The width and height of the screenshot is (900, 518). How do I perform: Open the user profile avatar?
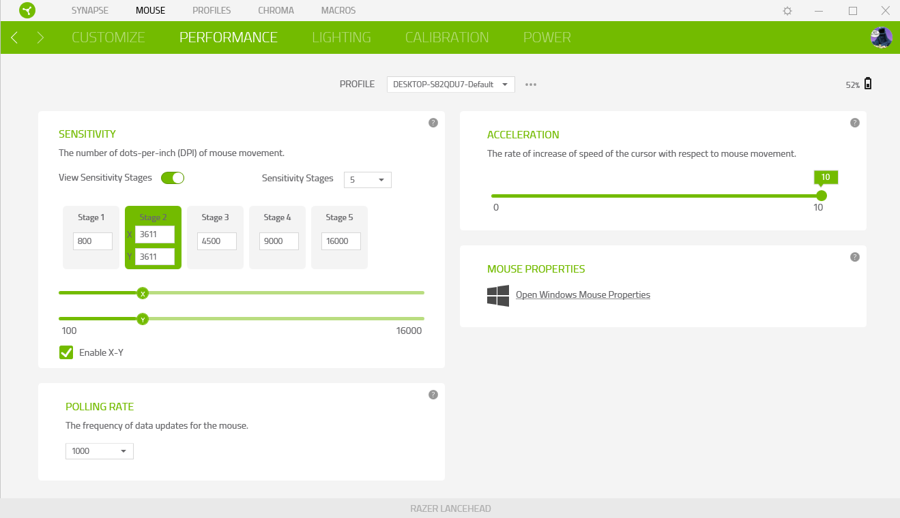tap(881, 37)
